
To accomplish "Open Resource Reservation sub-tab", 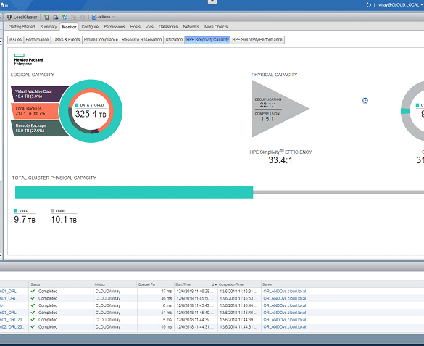I will coord(141,40).
